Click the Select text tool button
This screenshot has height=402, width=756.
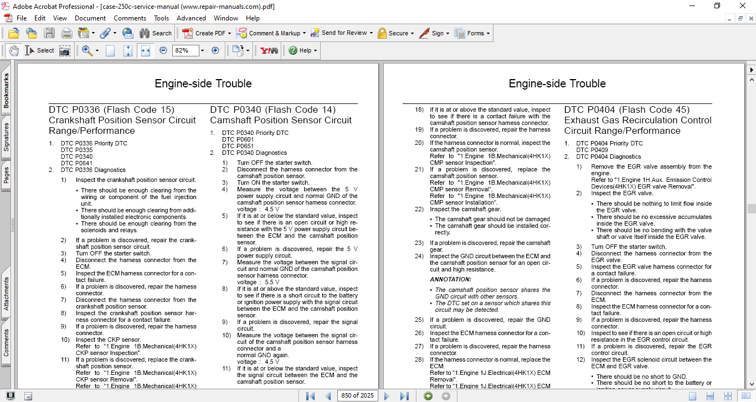(x=39, y=50)
